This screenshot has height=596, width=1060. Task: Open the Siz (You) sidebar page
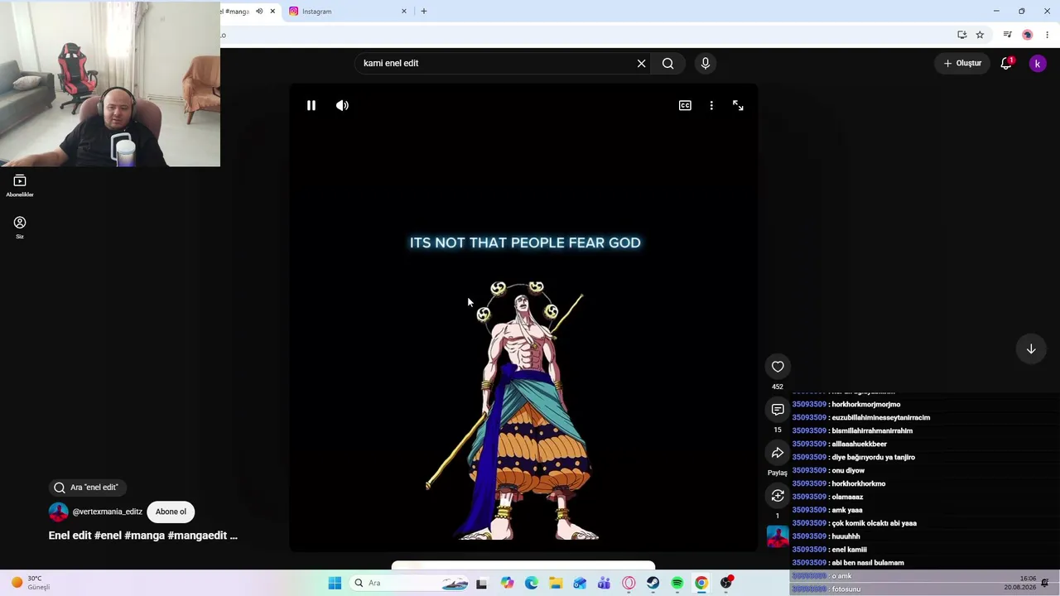20,228
